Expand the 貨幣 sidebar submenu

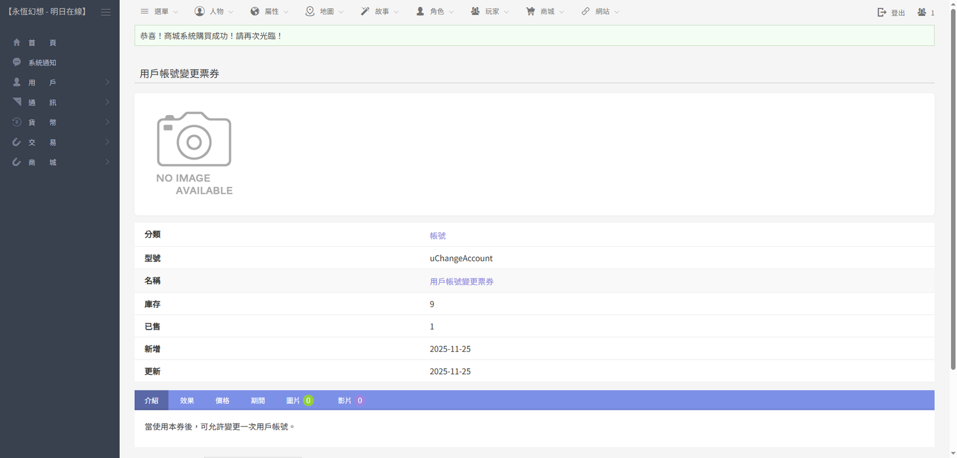click(60, 122)
